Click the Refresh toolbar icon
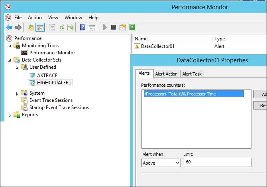Screen dimensions: 267x187 click(61, 27)
